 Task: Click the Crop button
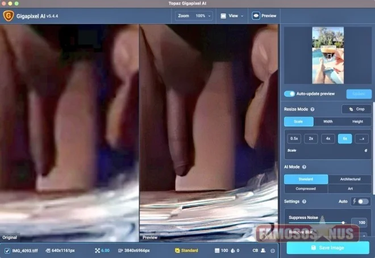point(356,109)
